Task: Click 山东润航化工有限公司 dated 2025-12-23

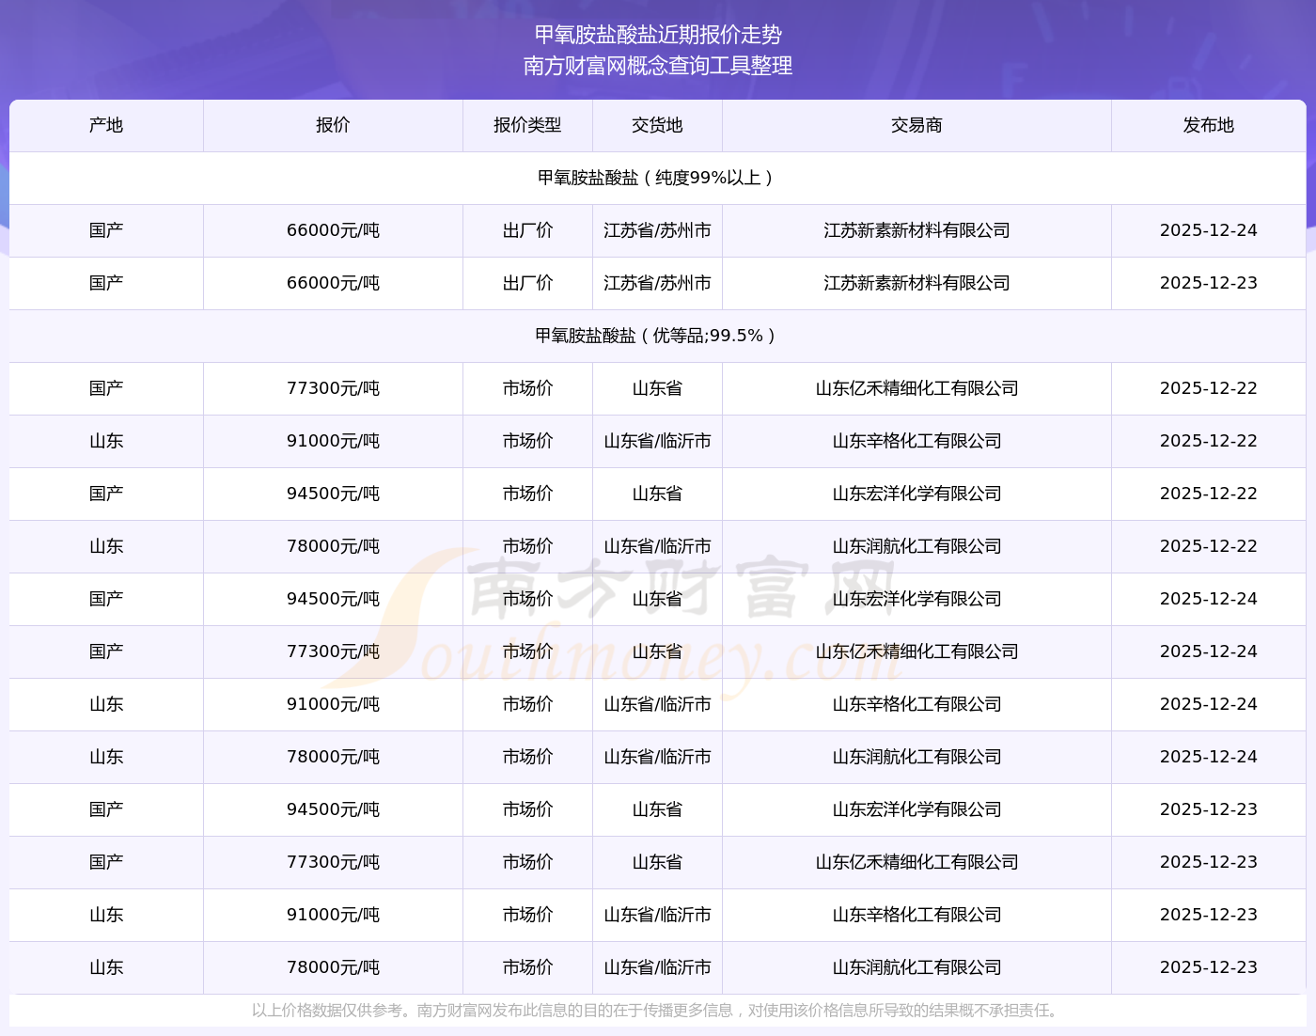Action: [x=916, y=967]
